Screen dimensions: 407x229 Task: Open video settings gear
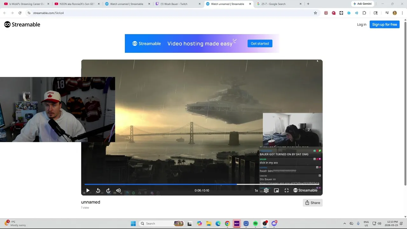(x=266, y=191)
